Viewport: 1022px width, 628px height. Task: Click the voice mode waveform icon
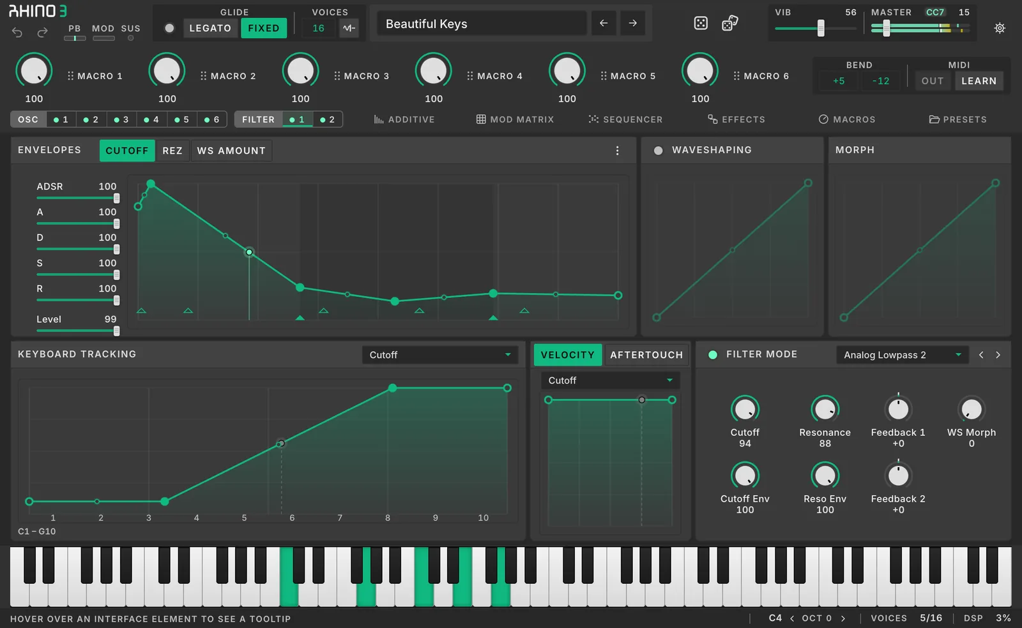349,28
